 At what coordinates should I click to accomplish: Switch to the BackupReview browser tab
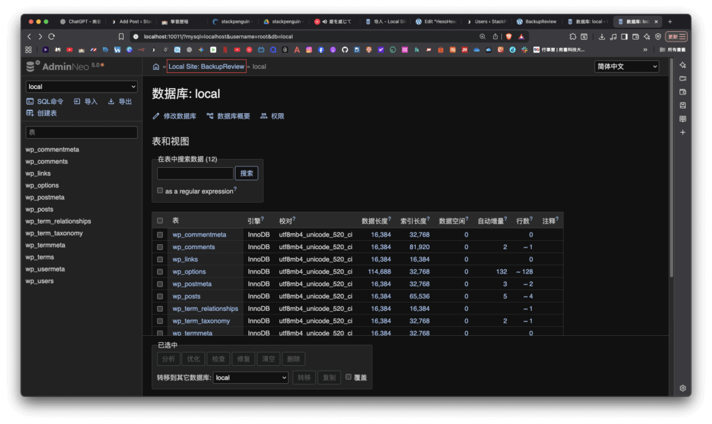pyautogui.click(x=537, y=22)
